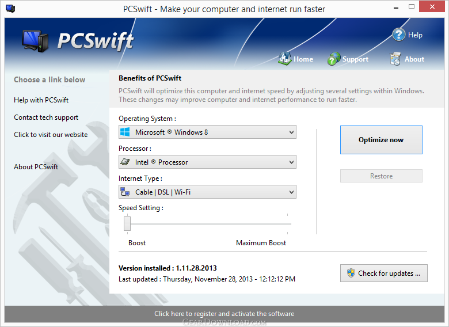
Task: Click the Speed Setting slider thumb
Action: click(x=127, y=223)
